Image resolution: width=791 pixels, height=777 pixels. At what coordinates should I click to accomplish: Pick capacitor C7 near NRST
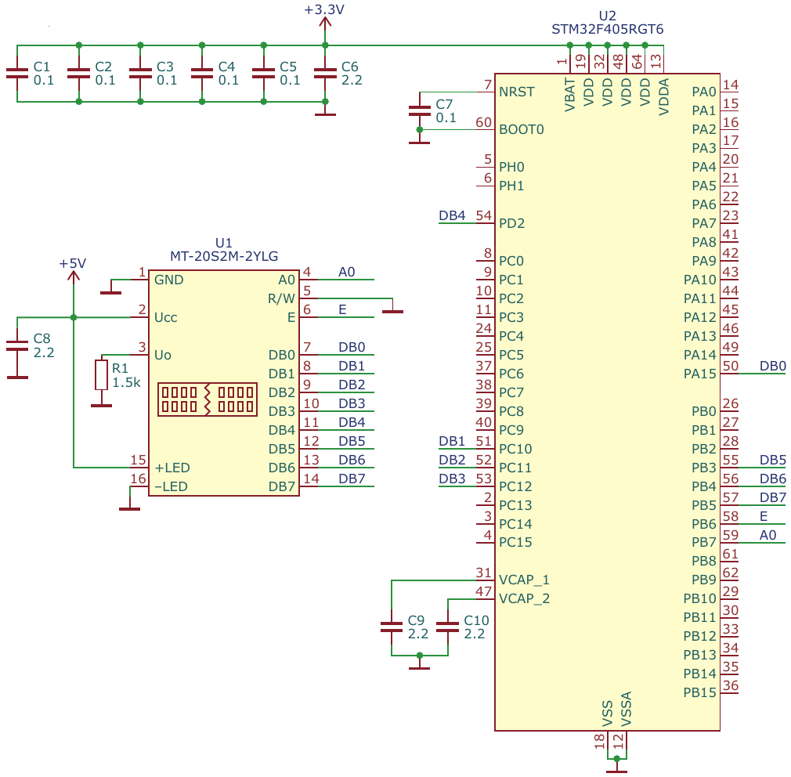(x=420, y=110)
